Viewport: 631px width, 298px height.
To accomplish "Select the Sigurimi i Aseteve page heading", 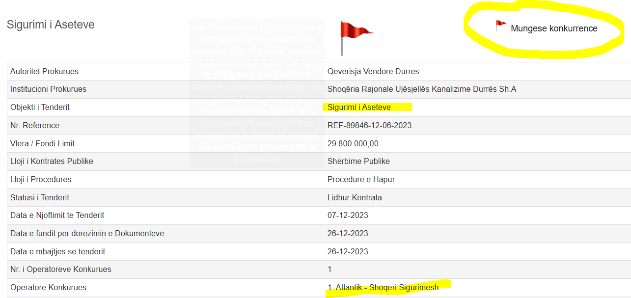I will (51, 25).
